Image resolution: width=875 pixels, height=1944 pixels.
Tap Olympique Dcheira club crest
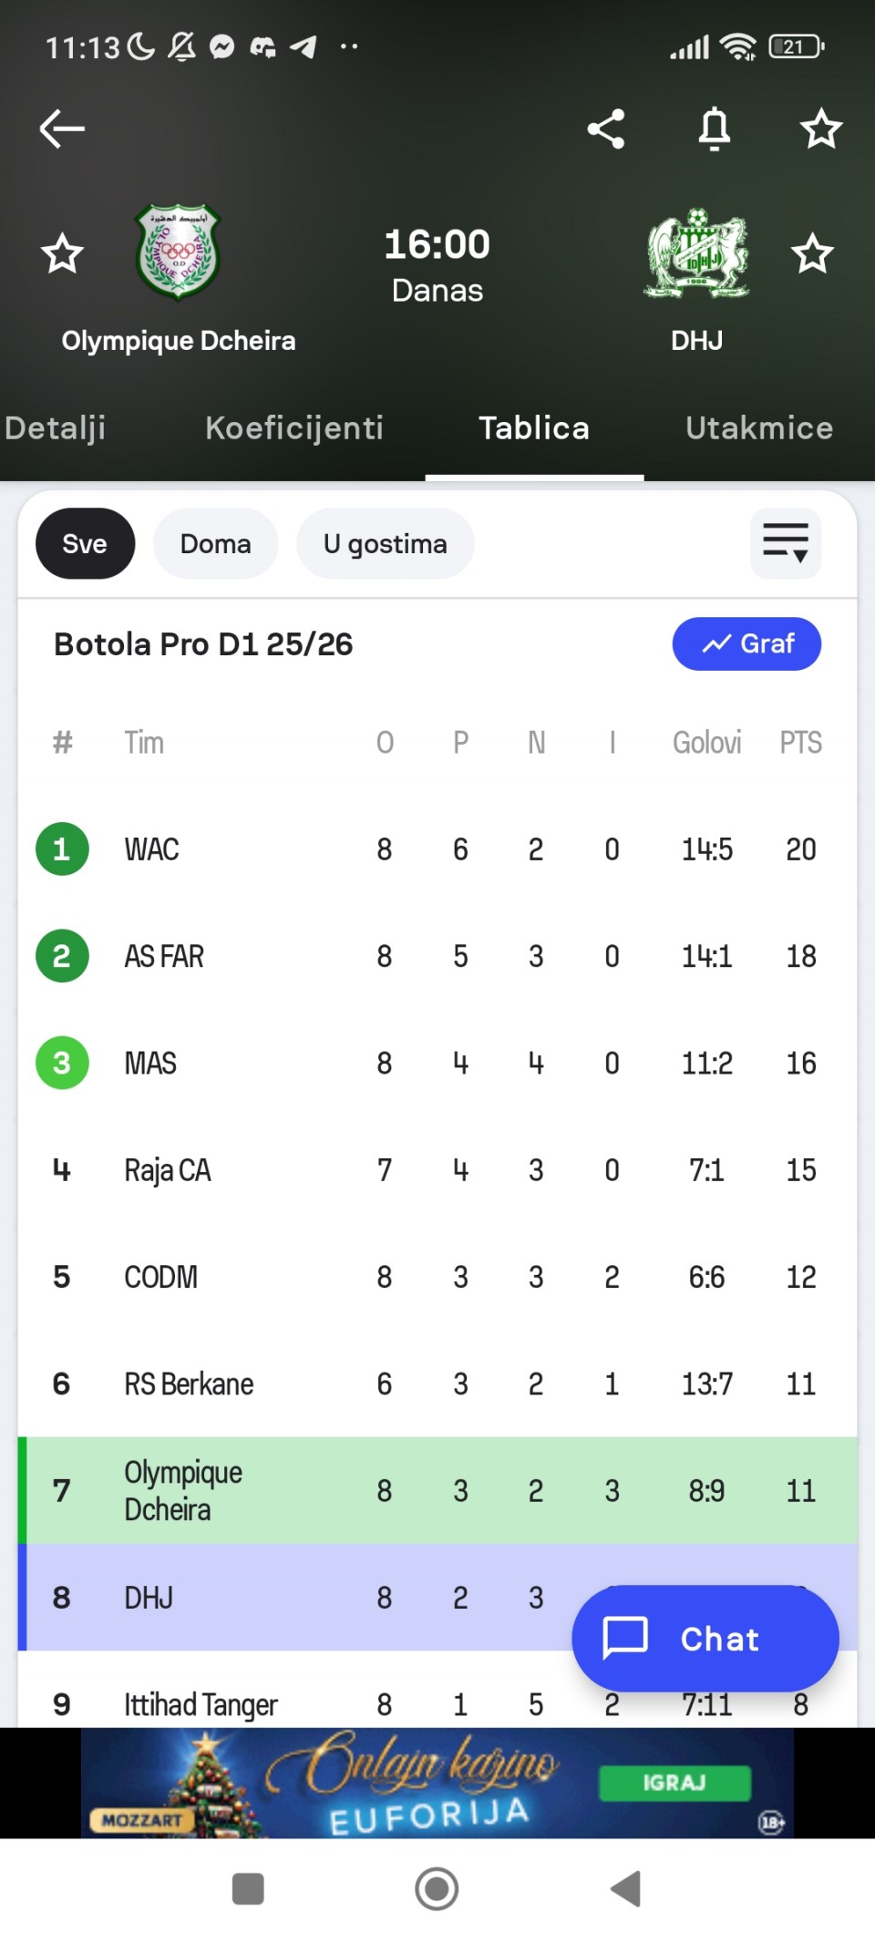coord(179,252)
